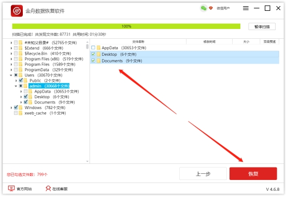Open the WeChat icon in title bar
Screen dimensions: 287x197
tap(204, 8)
